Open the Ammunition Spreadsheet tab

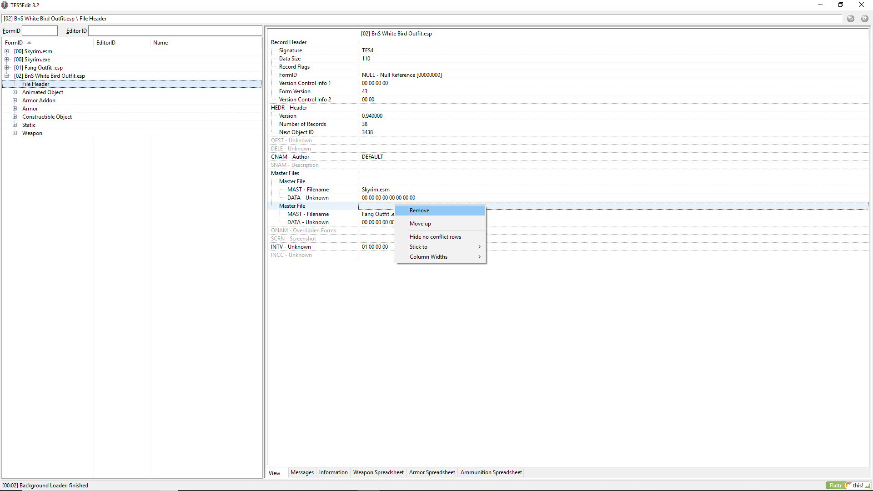(x=491, y=472)
